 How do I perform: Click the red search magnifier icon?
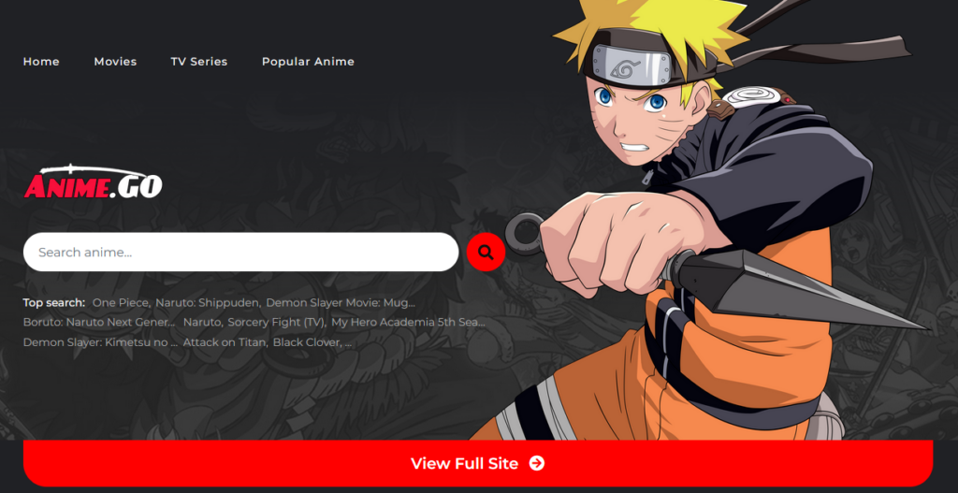(x=486, y=252)
